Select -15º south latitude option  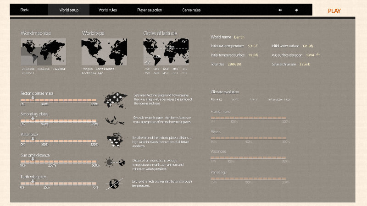tap(184, 73)
